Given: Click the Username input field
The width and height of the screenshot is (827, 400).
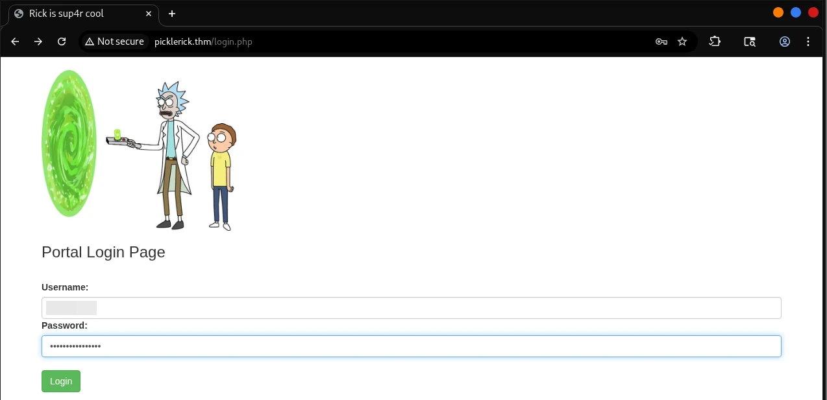Looking at the screenshot, I should point(412,308).
